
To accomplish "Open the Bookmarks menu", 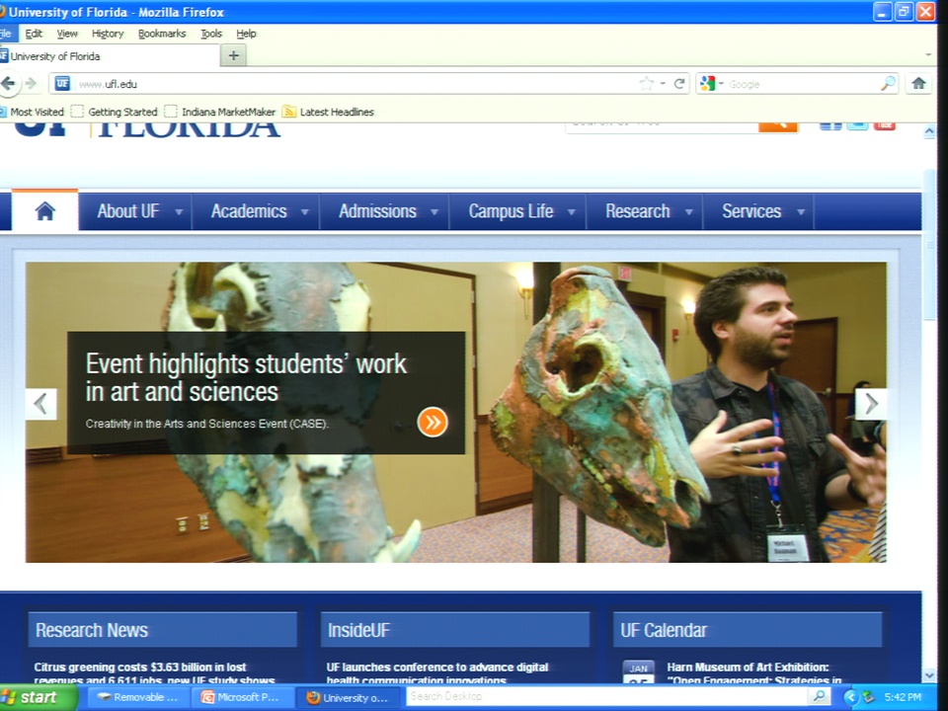I will click(x=162, y=34).
